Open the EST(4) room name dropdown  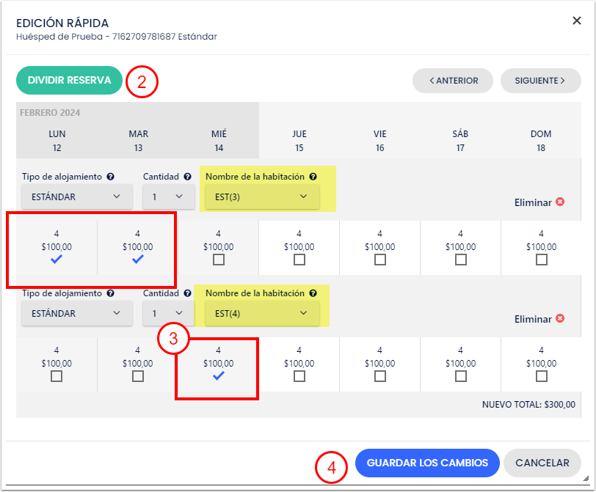coord(261,313)
